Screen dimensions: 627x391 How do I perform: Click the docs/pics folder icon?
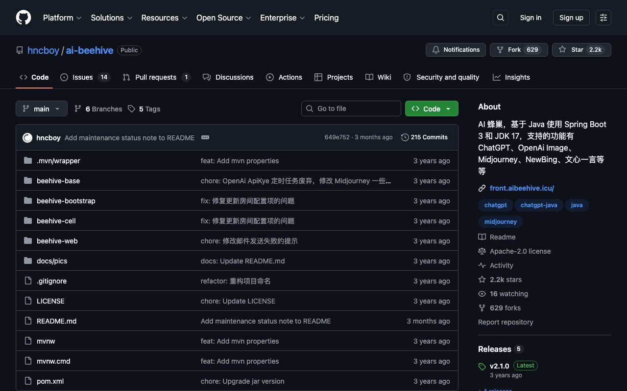28,261
